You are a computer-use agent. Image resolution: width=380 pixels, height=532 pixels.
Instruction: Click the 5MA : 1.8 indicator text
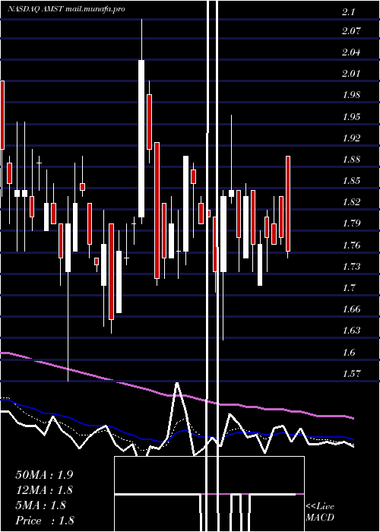click(x=41, y=505)
